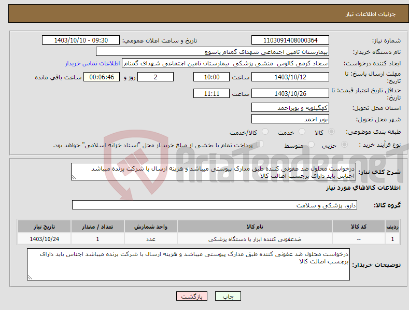This screenshot has width=409, height=310.
Task: Click the جزئیات اطلاعات نیاز page header
Action: (371, 14)
